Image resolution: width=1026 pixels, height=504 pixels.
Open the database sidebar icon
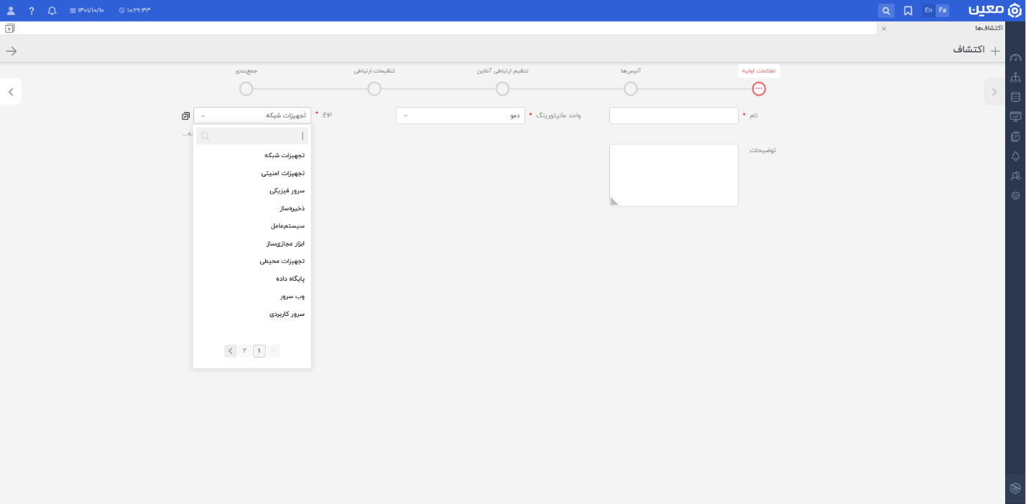pyautogui.click(x=1015, y=97)
